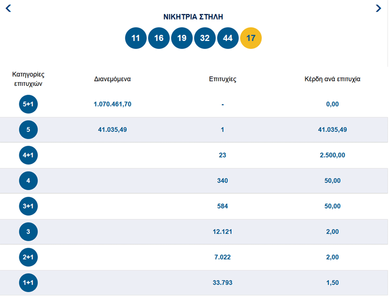Click winning number ball 11
389x296 pixels.
(135, 38)
